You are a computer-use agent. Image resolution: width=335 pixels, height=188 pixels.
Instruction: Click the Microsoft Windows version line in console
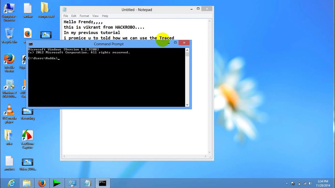pyautogui.click(x=63, y=49)
